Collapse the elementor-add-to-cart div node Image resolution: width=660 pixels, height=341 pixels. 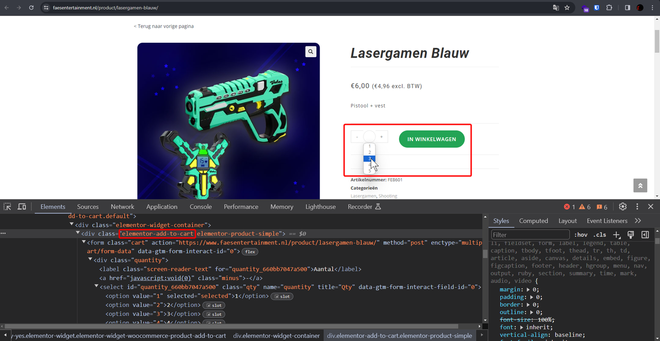tap(78, 234)
